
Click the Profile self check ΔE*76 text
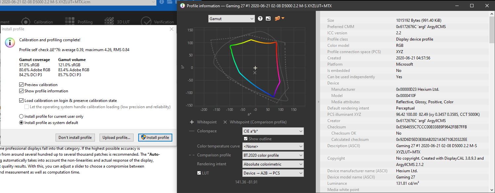click(74, 50)
